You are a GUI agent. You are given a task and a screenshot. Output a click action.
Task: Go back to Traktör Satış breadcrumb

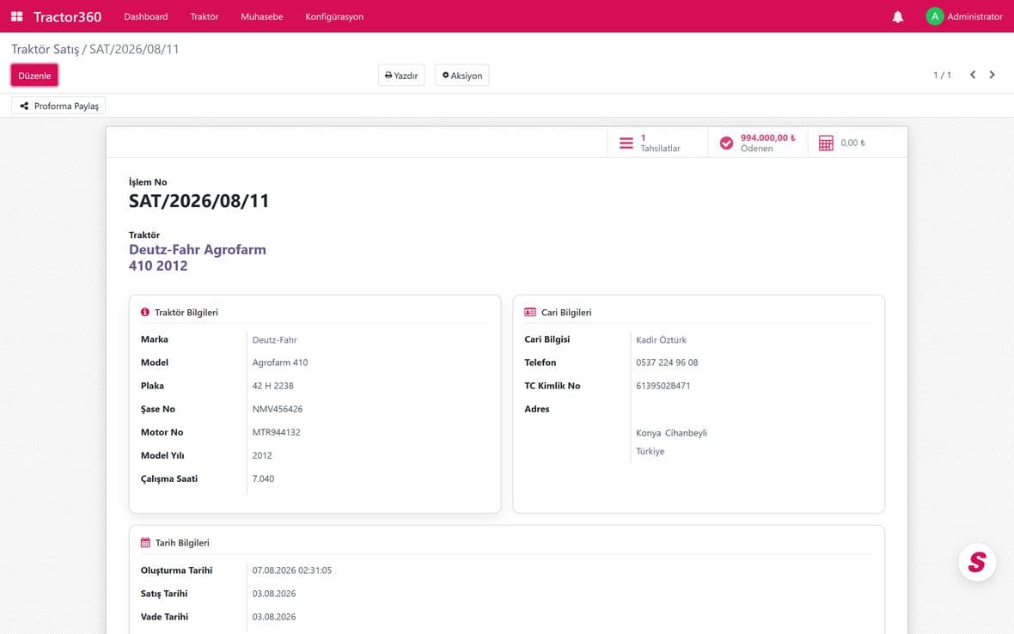click(x=45, y=49)
